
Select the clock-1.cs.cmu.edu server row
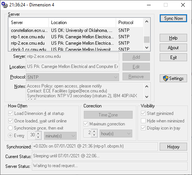tap(76, 49)
